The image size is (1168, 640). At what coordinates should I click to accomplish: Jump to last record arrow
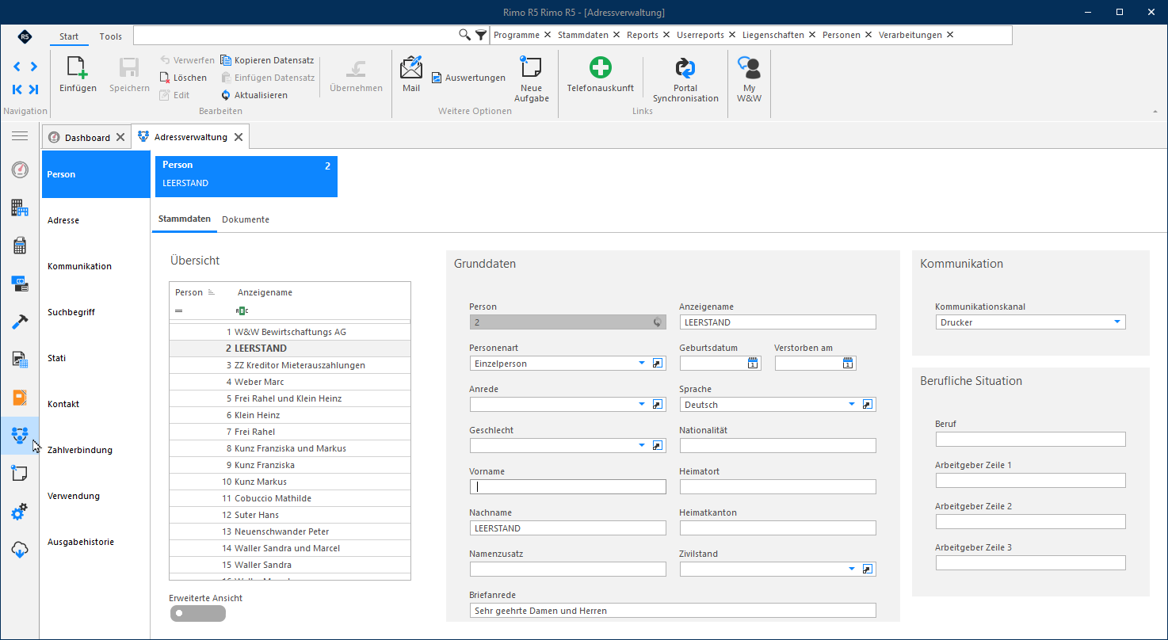pos(33,90)
